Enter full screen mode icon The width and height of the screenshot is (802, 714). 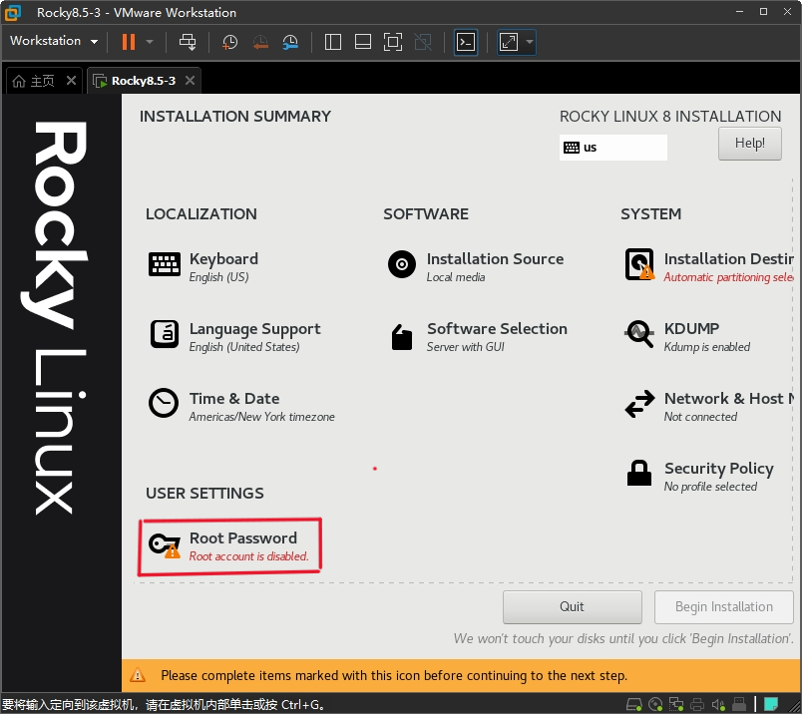393,42
